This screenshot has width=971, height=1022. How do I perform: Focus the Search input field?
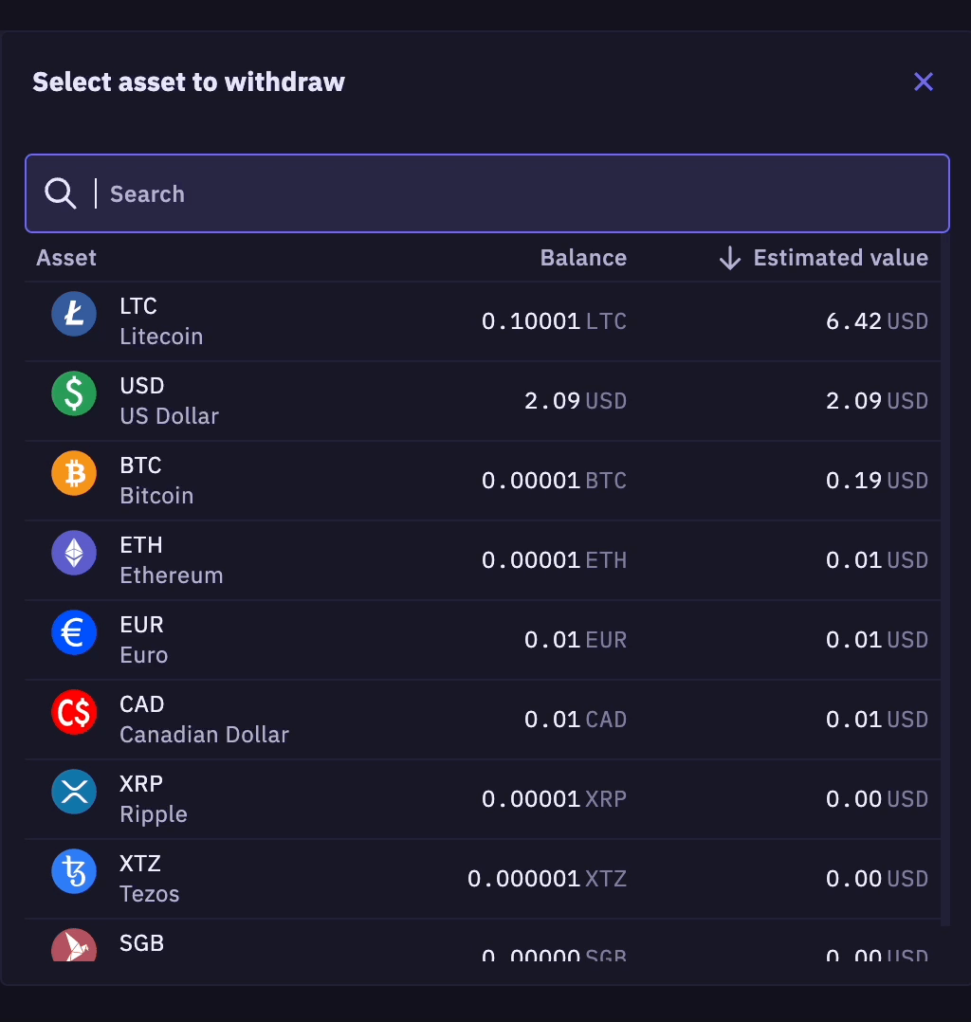(x=522, y=193)
